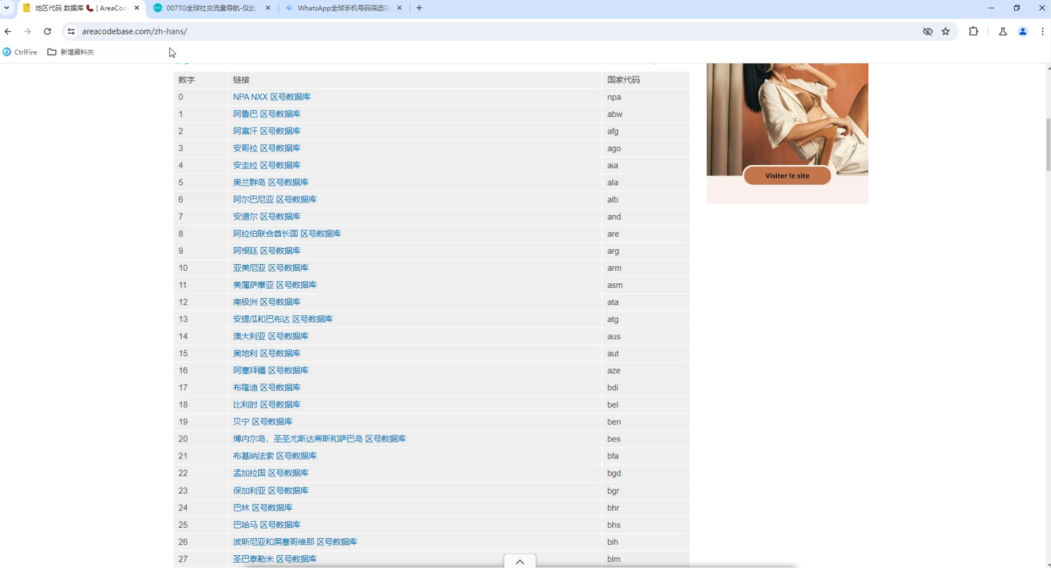Open the Chrome Labs flask icon
The height and width of the screenshot is (568, 1051).
1003,31
